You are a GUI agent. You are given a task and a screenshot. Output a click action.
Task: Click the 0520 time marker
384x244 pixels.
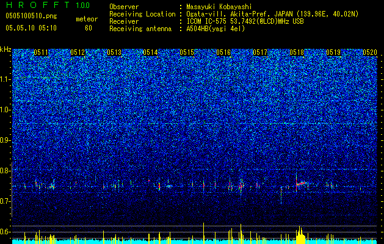pos(369,52)
